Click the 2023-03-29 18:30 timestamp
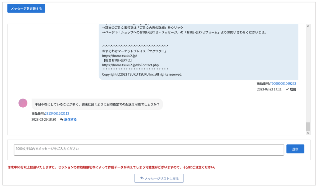This screenshot has width=318, height=187. pyautogui.click(x=44, y=119)
